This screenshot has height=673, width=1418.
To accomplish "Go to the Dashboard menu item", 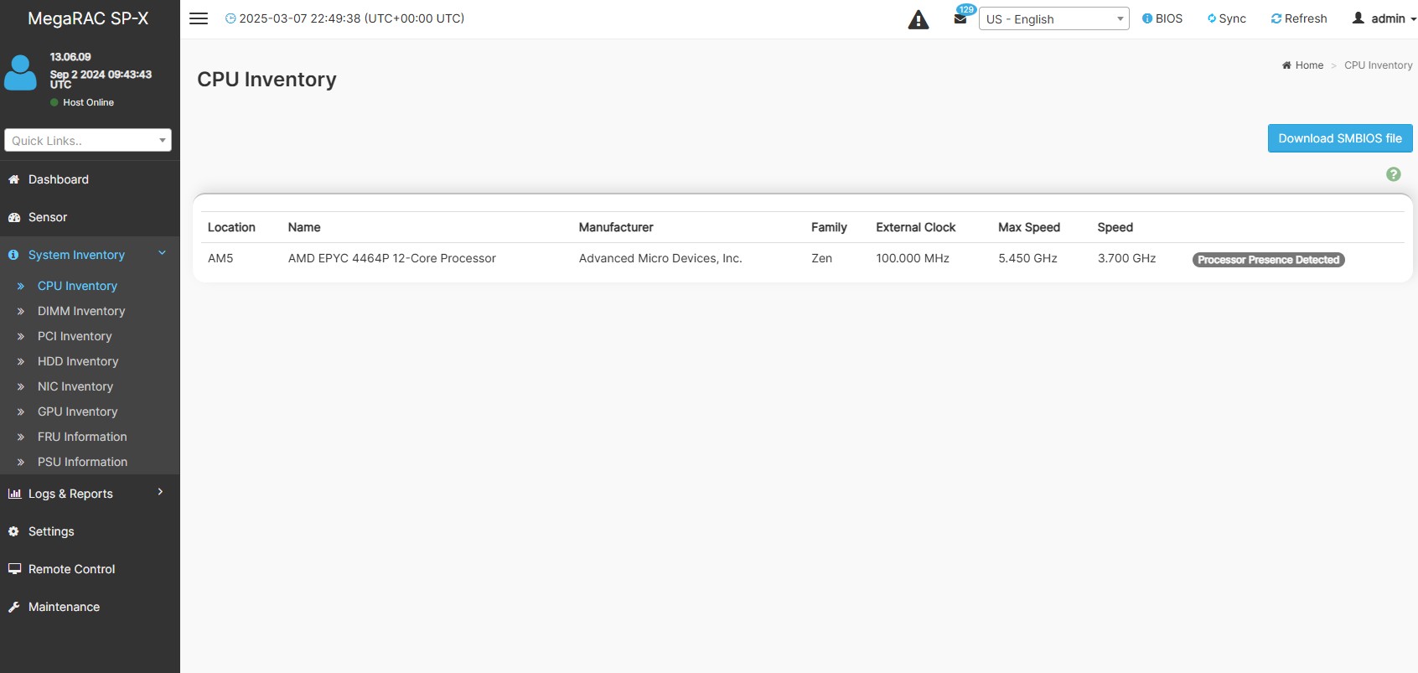I will (x=59, y=179).
